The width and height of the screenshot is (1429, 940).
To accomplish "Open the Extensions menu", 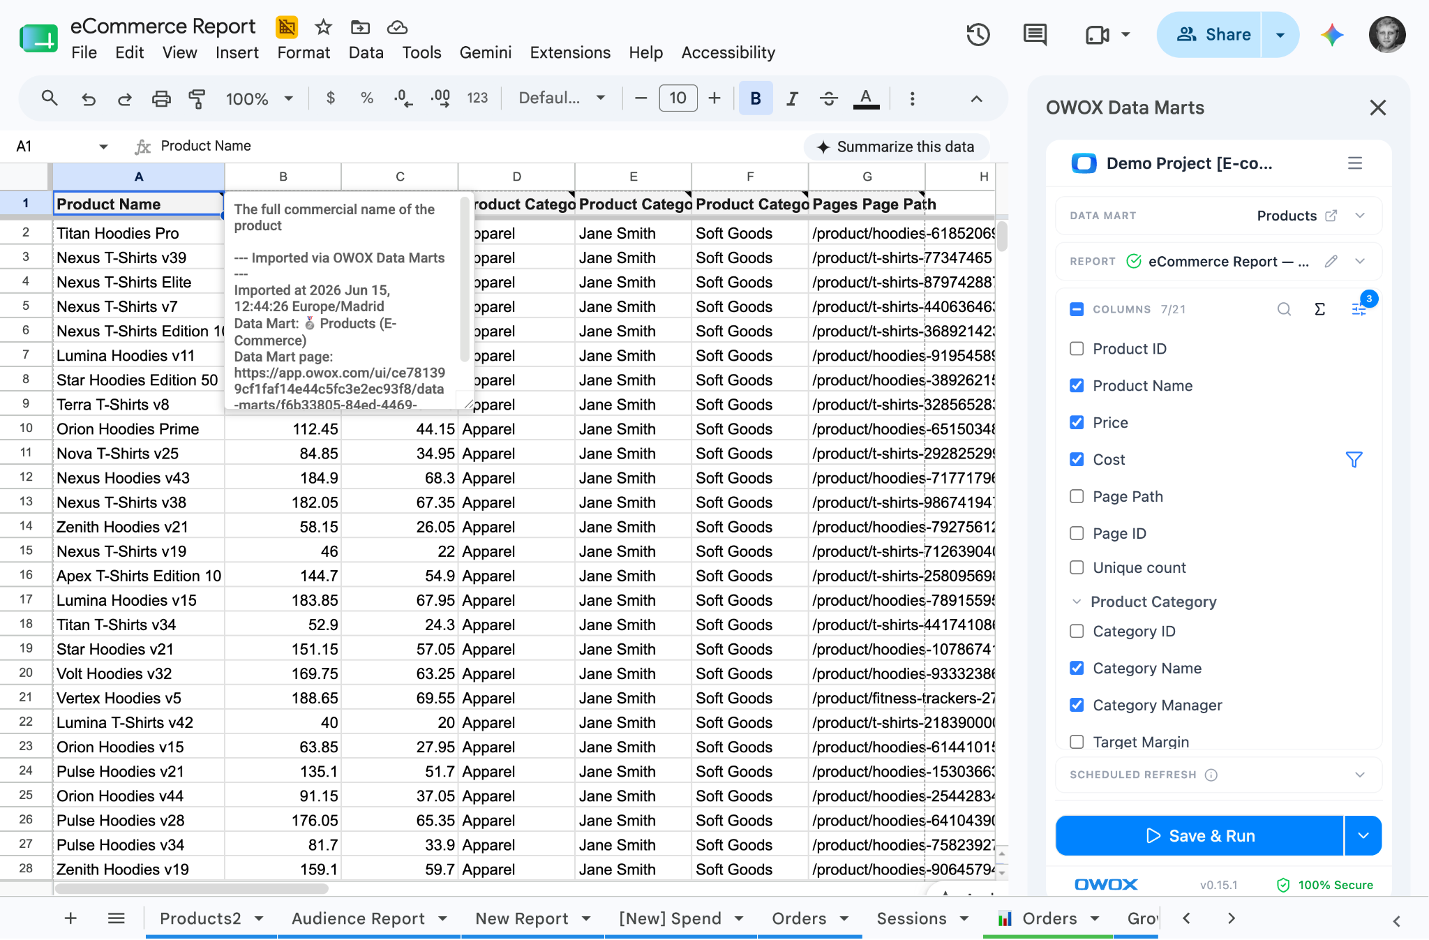I will click(x=570, y=53).
